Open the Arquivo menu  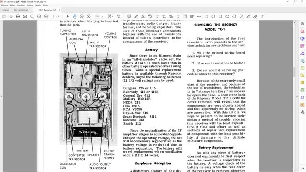[4, 5]
